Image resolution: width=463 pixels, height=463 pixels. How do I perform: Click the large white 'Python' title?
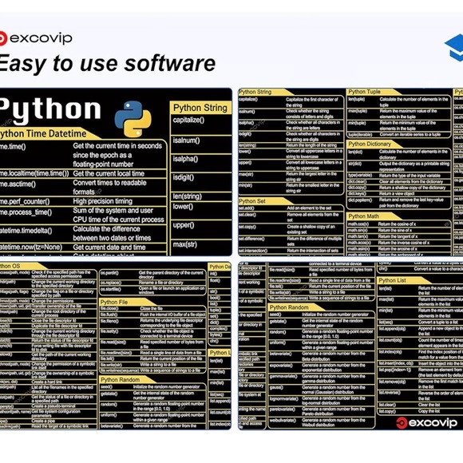pyautogui.click(x=50, y=110)
